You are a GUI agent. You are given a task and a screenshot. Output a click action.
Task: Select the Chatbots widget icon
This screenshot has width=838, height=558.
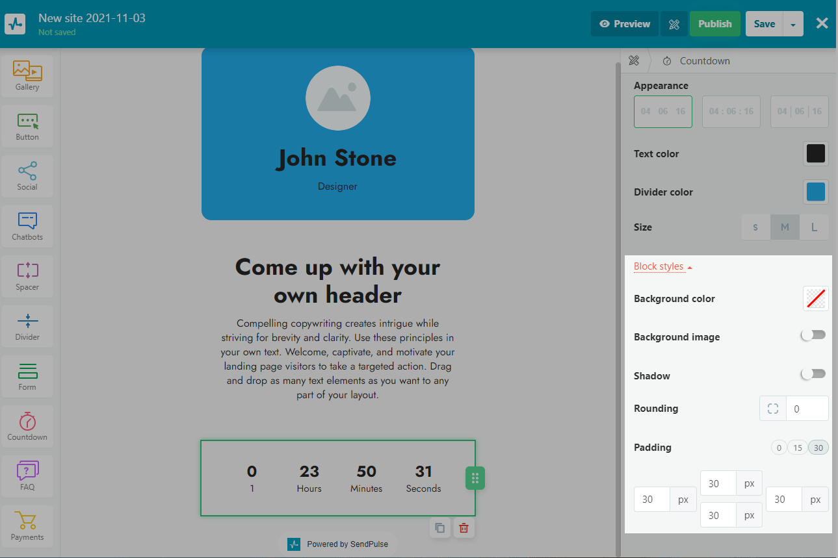coord(27,225)
